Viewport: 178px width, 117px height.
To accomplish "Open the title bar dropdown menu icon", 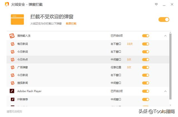I will (156, 4).
